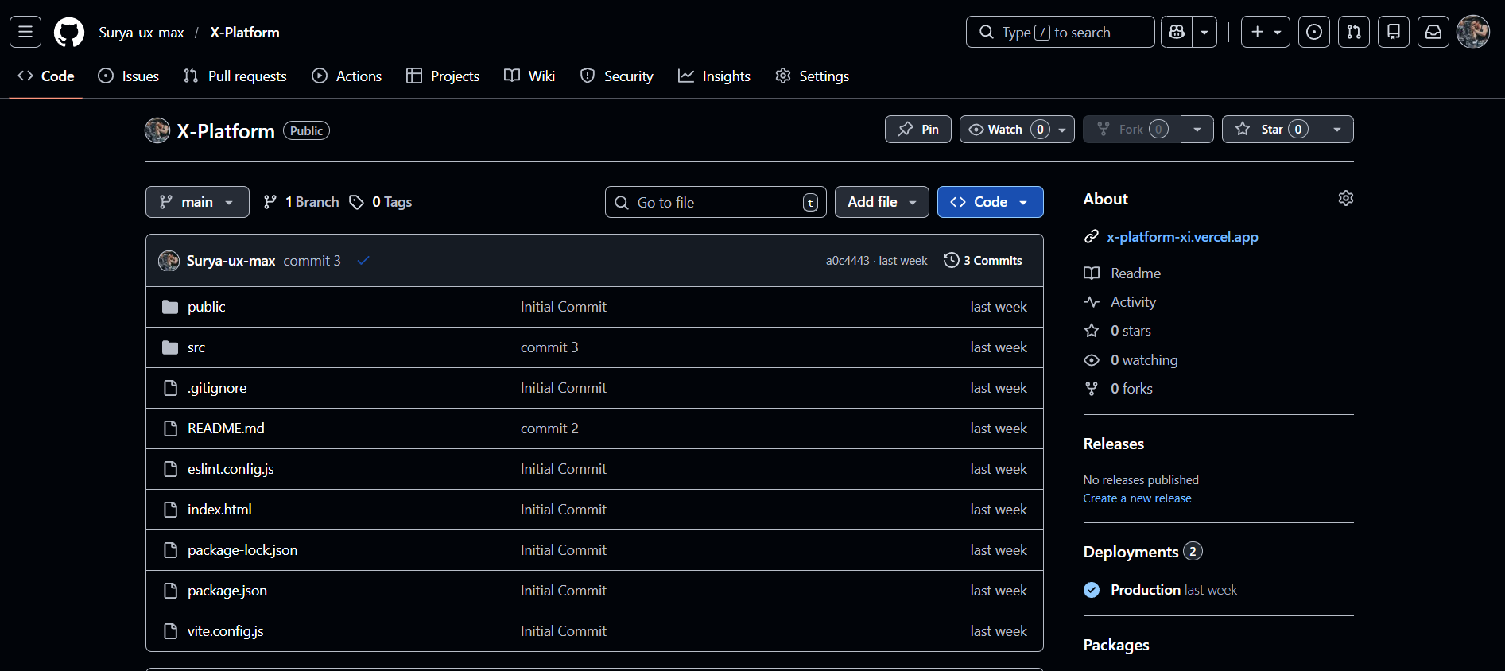Click the Production deployment success icon
Image resolution: width=1505 pixels, height=671 pixels.
[x=1092, y=590]
